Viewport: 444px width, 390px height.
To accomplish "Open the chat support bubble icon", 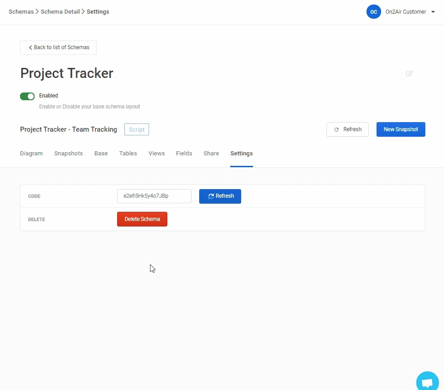I will coord(427,382).
